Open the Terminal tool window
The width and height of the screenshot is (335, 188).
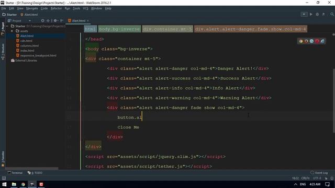pos(15,173)
